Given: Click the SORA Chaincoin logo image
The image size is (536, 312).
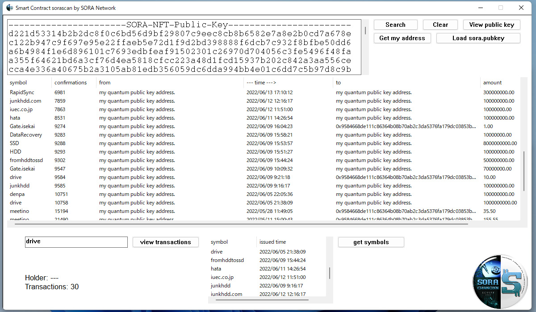Looking at the screenshot, I should (x=500, y=282).
